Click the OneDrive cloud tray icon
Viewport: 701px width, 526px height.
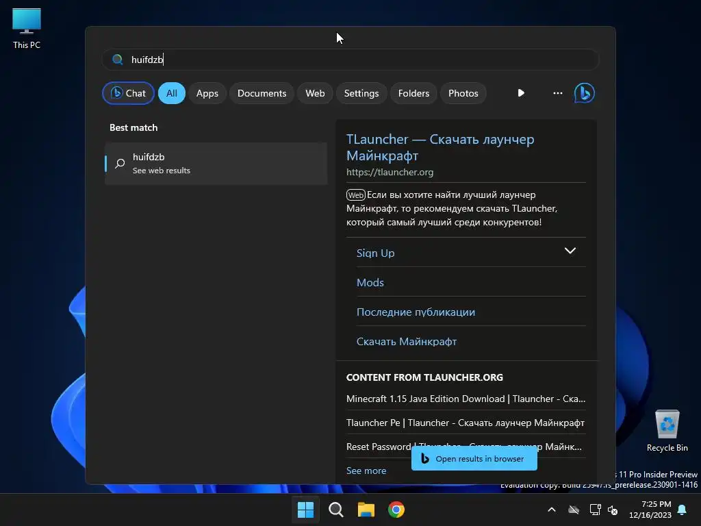574,510
